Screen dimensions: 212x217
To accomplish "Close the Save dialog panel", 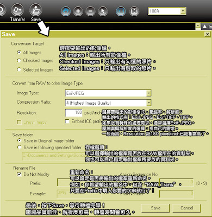I will coord(207,34).
